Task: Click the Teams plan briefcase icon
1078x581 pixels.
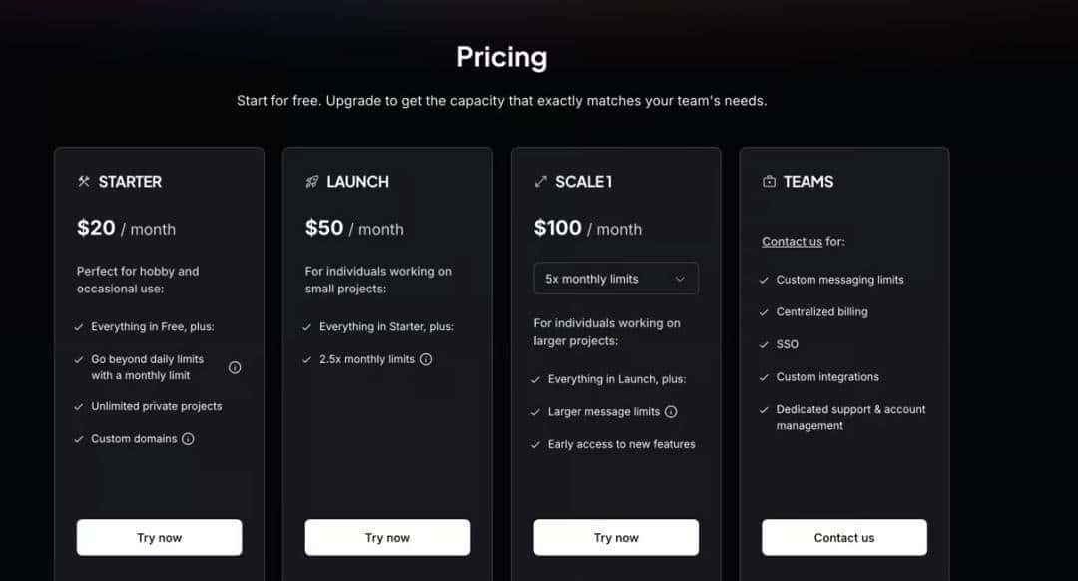Action: 770,182
